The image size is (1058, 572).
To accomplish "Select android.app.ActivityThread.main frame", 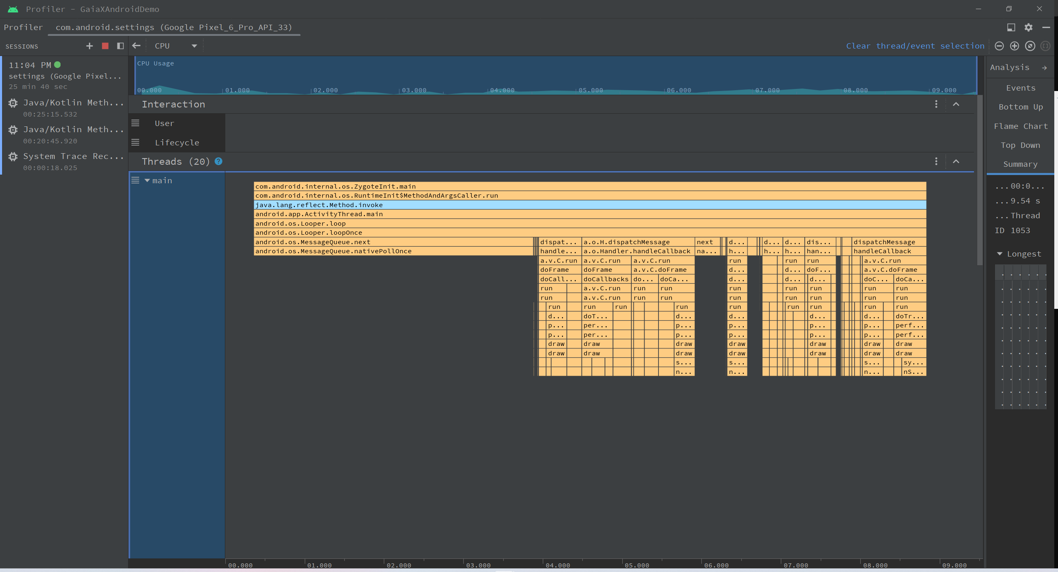I will click(590, 214).
